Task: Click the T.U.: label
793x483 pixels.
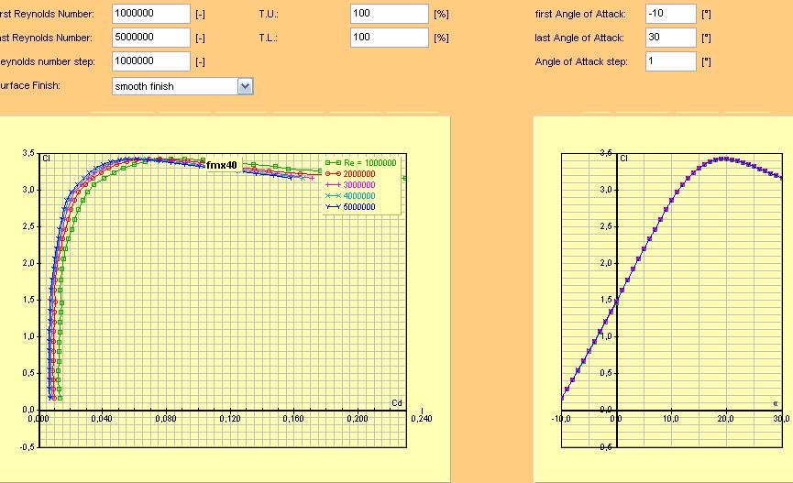Action: coord(269,14)
